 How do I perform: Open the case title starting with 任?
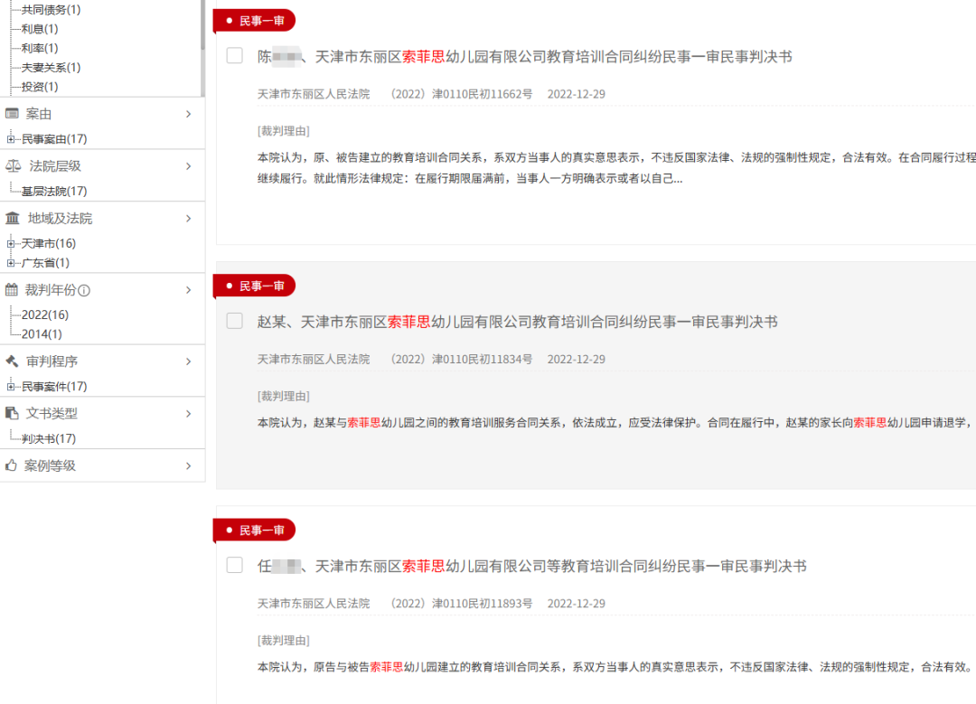(x=532, y=566)
